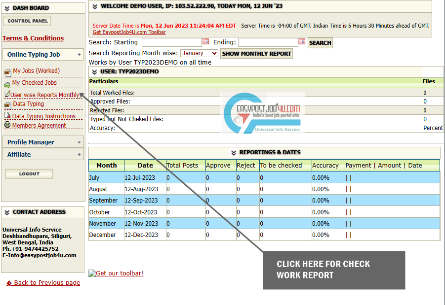This screenshot has height=305, width=445.
Task: Open Get EaypostJob4U.com Toolbar link
Action: coord(129,33)
